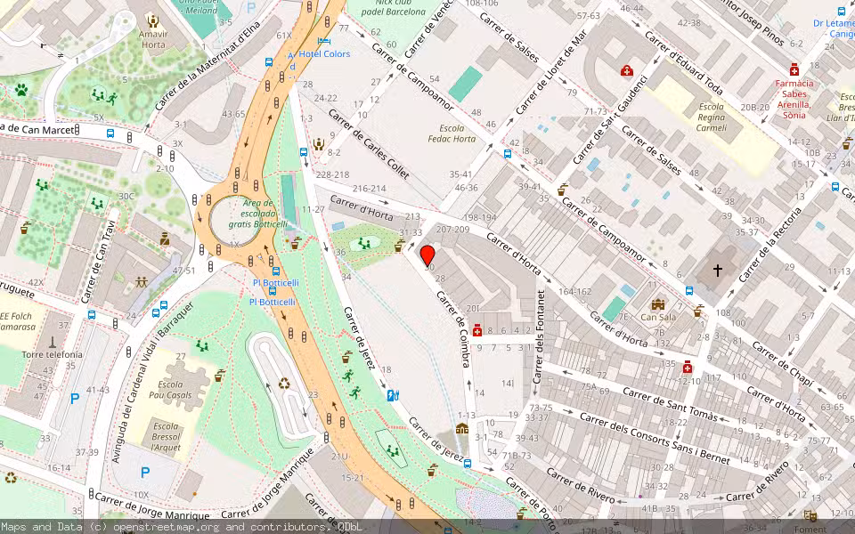855x534 pixels.
Task: Click the parking icon below Escola Bressol l'Arquet
Action: pos(145,473)
